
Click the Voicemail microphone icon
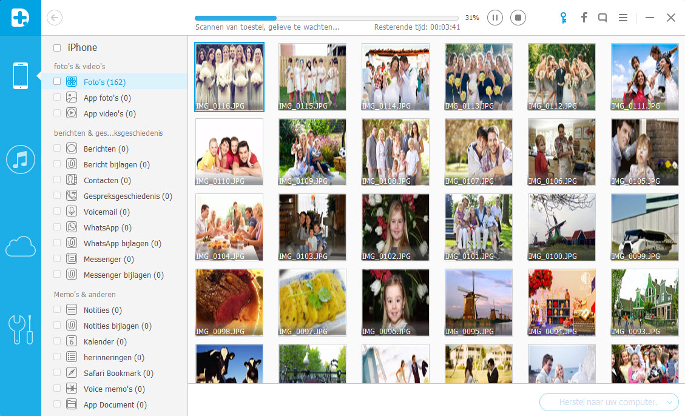coord(72,211)
